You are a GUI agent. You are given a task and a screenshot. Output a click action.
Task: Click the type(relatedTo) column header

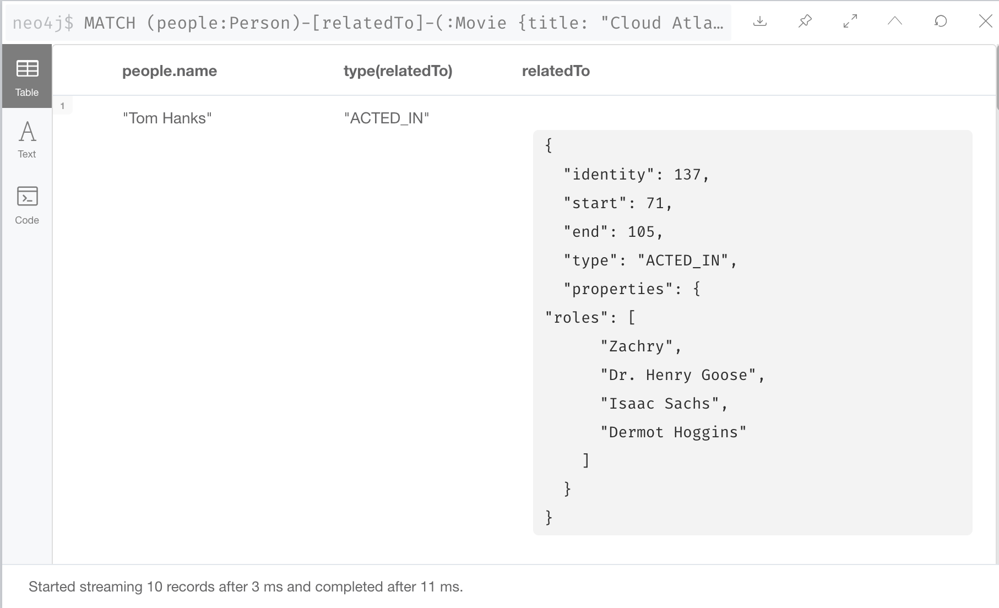[398, 71]
